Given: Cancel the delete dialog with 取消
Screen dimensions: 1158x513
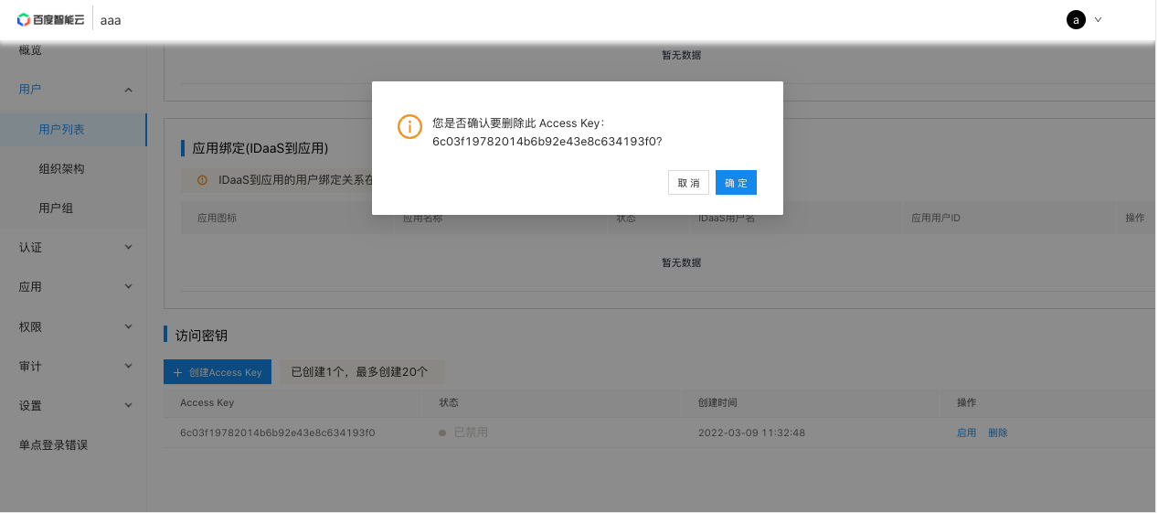Looking at the screenshot, I should pos(688,183).
